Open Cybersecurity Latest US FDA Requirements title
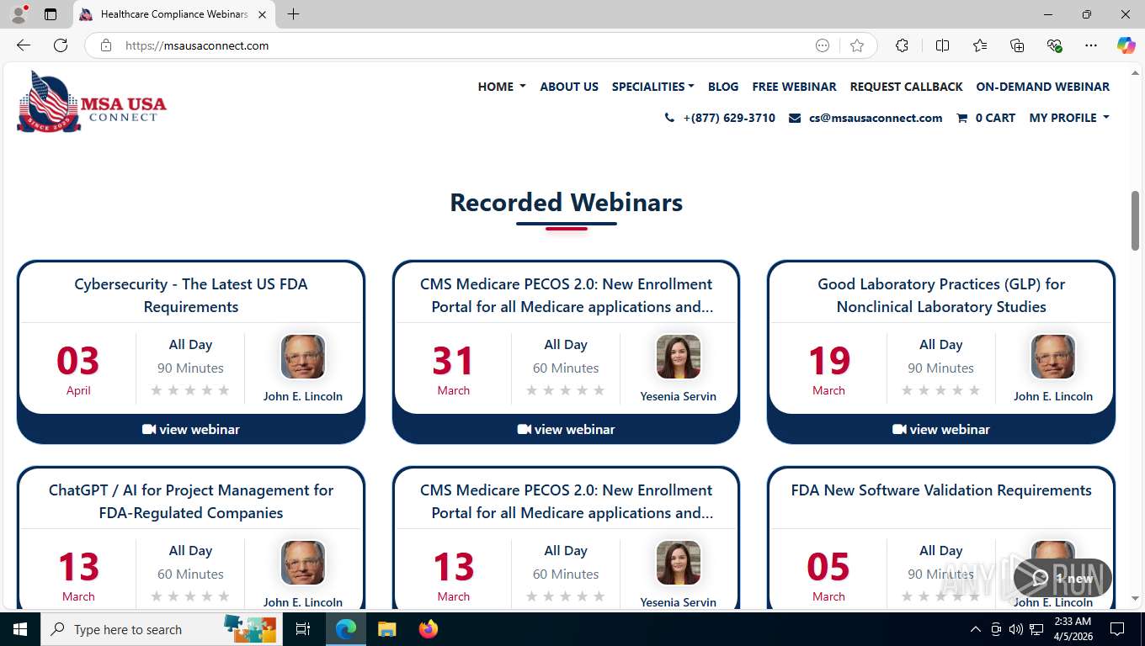Viewport: 1145px width, 646px height. 191,295
